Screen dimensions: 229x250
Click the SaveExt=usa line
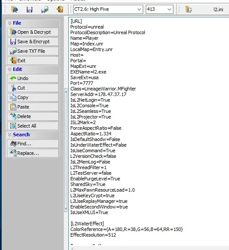click(x=85, y=77)
